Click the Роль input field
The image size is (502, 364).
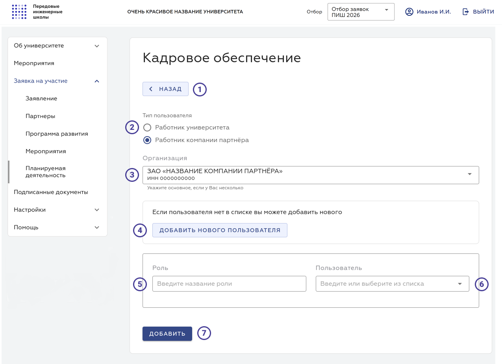(x=229, y=284)
